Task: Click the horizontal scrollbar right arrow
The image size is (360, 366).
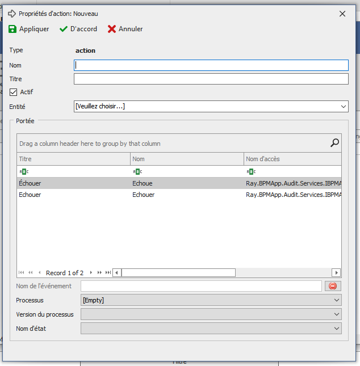Action: tap(336, 272)
